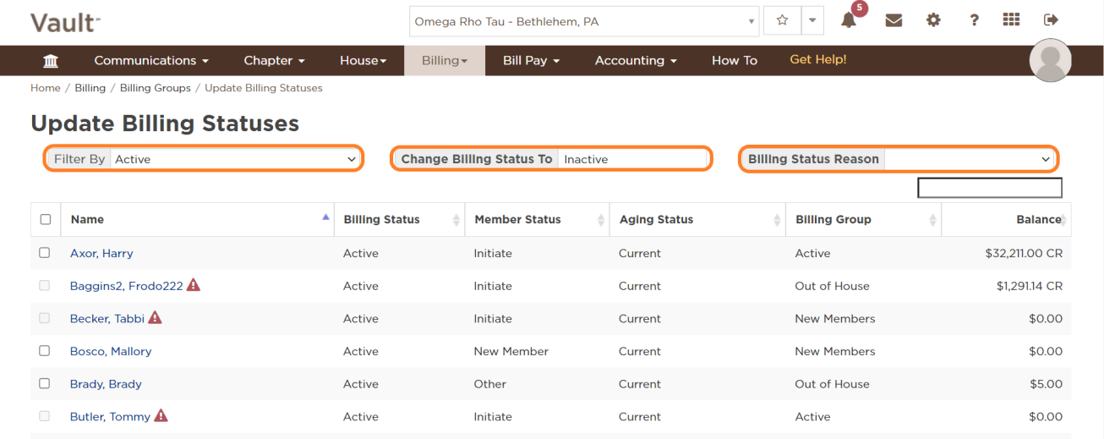This screenshot has width=1104, height=439.
Task: Open settings gear icon
Action: coord(933,20)
